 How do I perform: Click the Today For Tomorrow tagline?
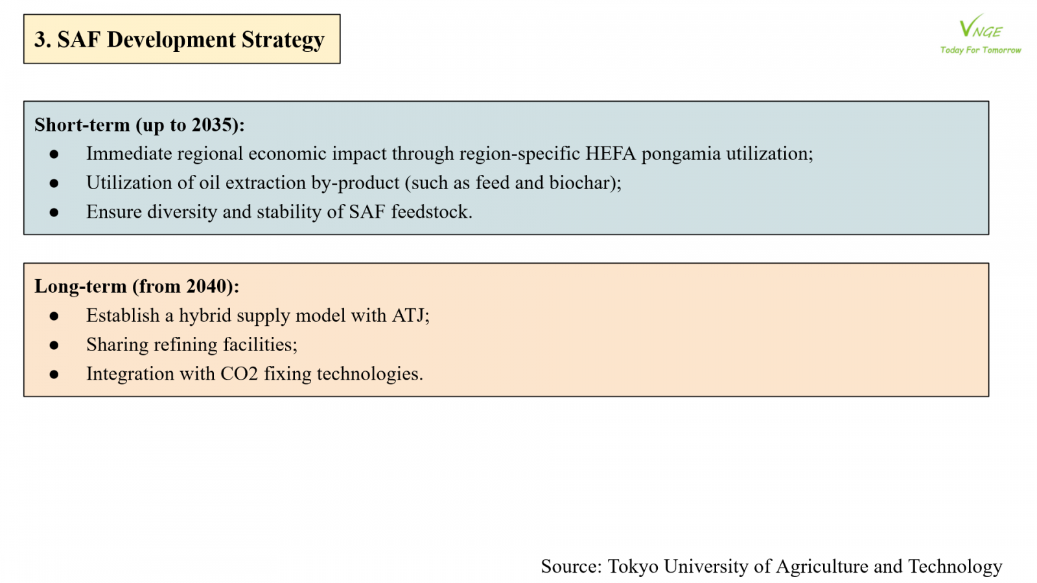click(x=980, y=50)
